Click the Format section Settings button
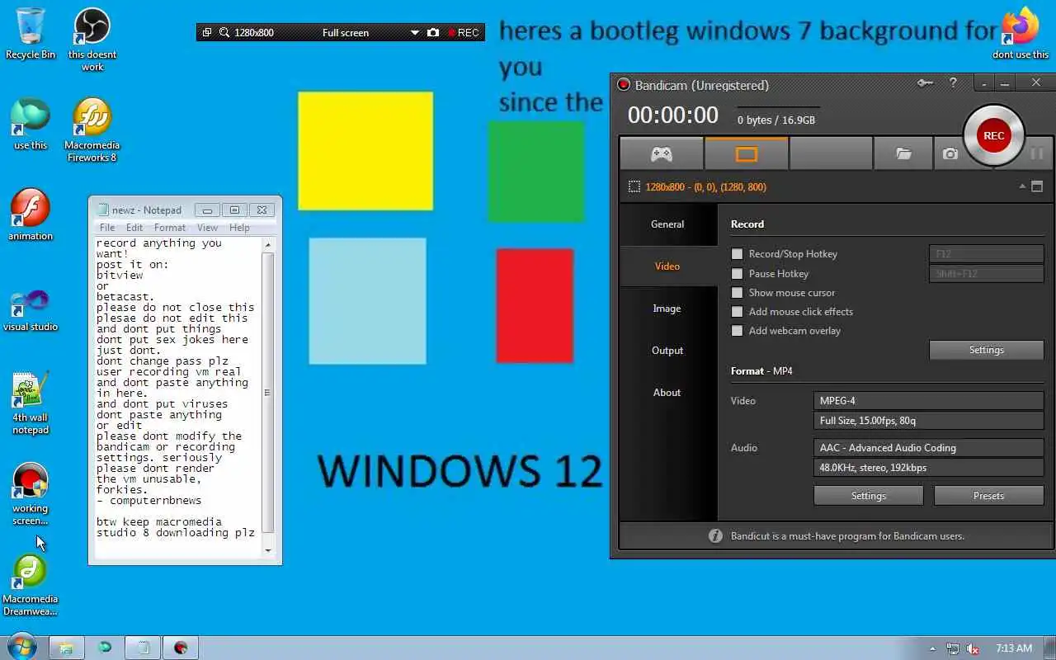The height and width of the screenshot is (660, 1056). tap(868, 496)
